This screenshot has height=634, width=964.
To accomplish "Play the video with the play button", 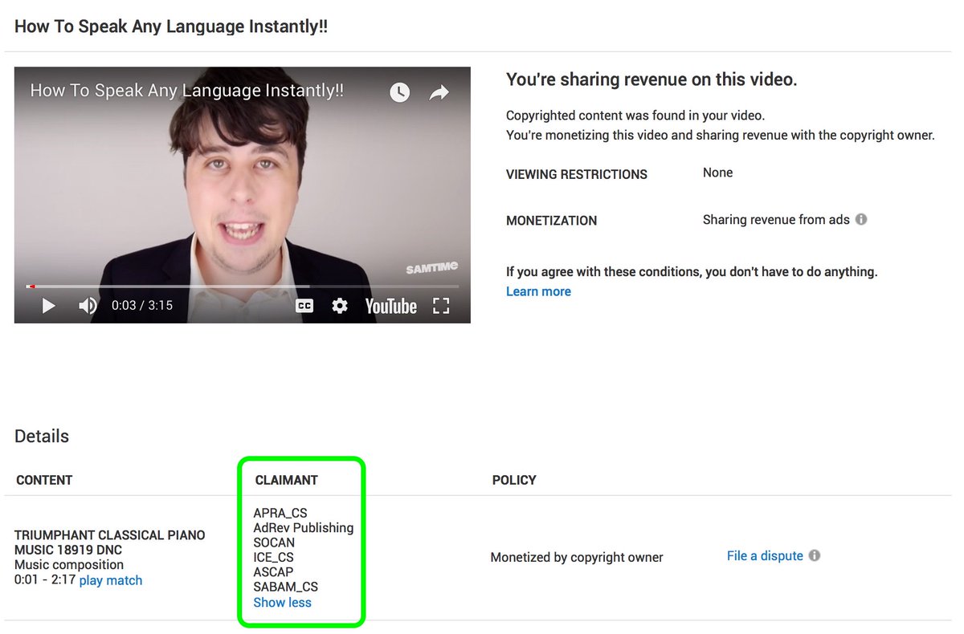I will [x=48, y=306].
